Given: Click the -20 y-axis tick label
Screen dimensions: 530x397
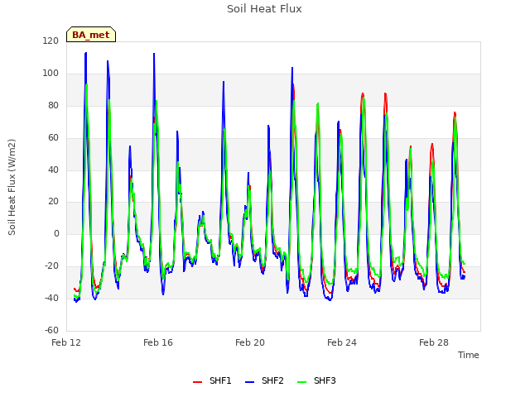Looking at the screenshot, I should click(x=51, y=266).
